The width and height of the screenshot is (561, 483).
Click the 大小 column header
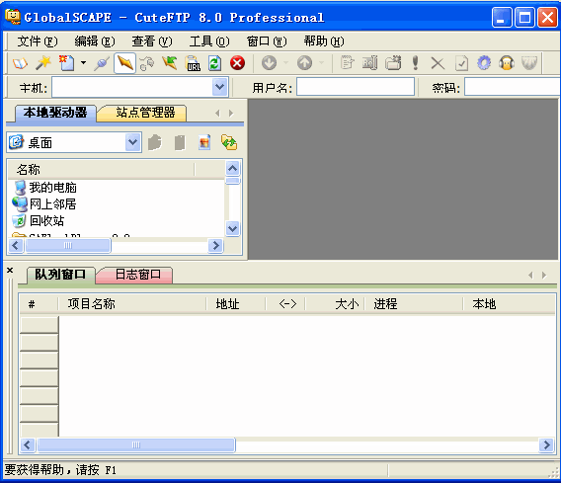point(335,304)
